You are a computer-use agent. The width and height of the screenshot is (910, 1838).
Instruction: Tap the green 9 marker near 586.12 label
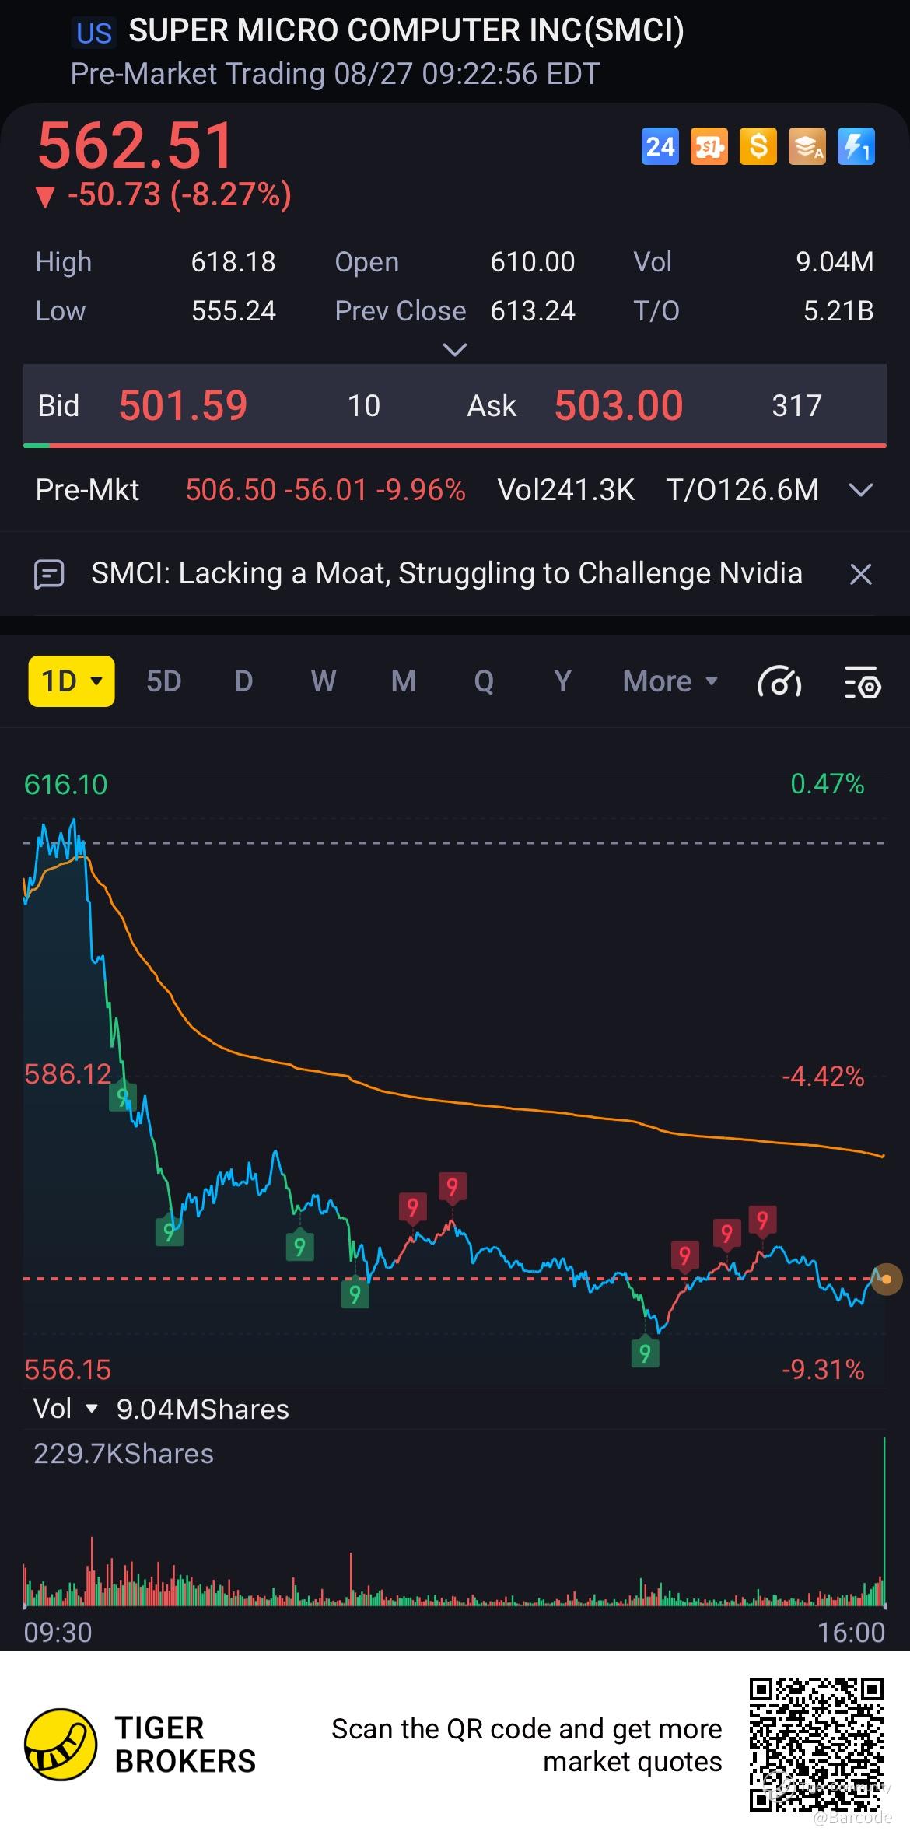[x=122, y=1097]
